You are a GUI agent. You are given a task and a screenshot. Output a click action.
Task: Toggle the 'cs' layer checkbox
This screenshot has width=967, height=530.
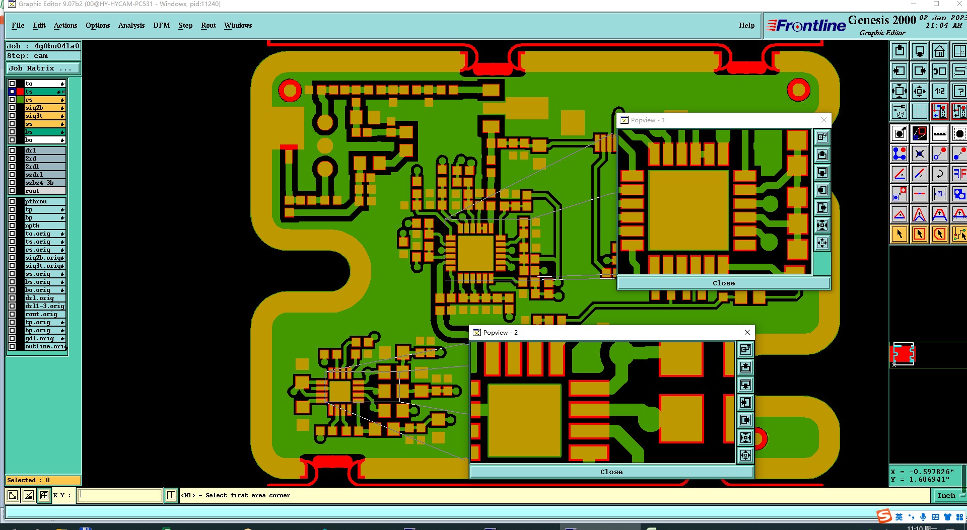pos(12,100)
